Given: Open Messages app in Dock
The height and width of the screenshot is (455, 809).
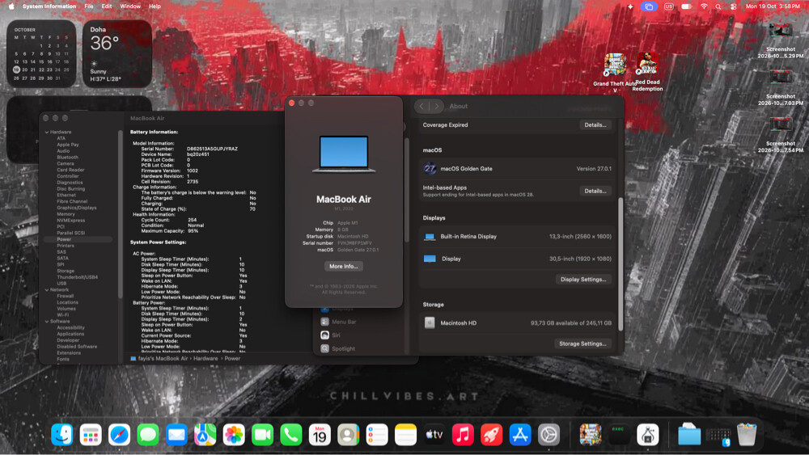Looking at the screenshot, I should pos(148,435).
